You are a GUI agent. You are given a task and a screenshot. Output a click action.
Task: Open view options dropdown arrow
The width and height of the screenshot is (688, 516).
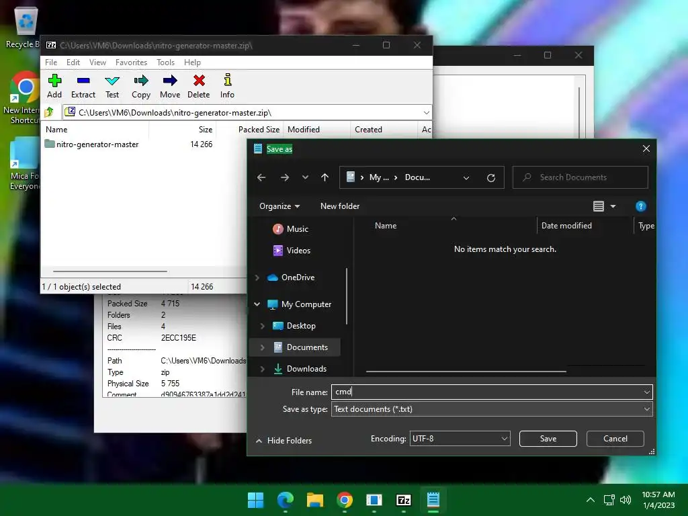click(613, 206)
